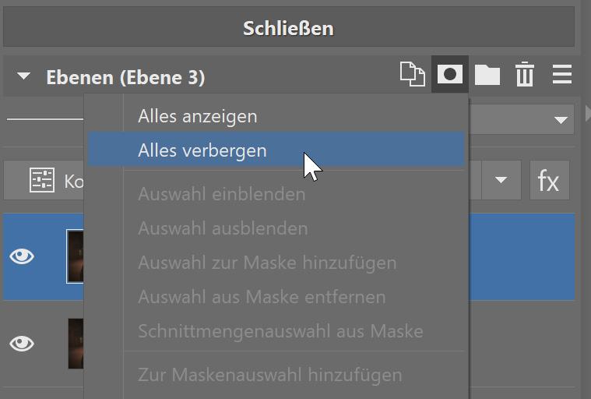
Task: Select the second layer thumbnail
Action: coord(75,343)
